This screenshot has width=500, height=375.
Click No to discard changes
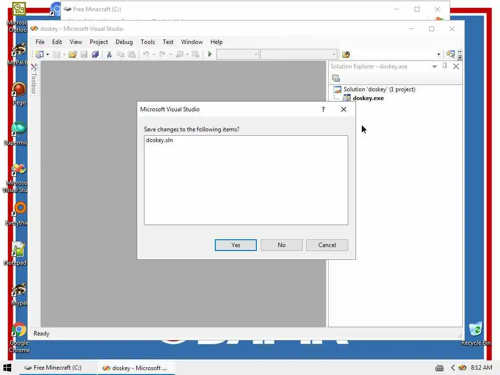(282, 245)
